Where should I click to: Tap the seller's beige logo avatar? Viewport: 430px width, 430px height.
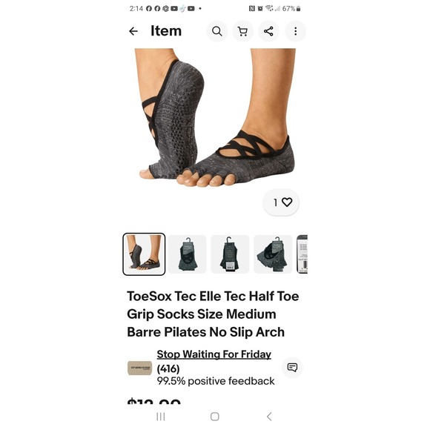(x=139, y=368)
